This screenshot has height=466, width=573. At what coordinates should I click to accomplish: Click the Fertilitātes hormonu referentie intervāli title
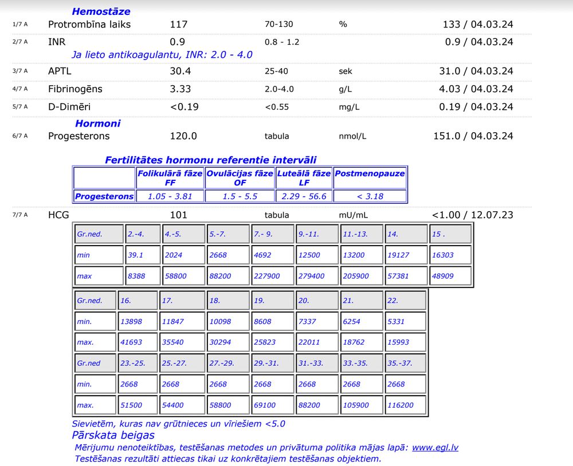click(x=210, y=160)
